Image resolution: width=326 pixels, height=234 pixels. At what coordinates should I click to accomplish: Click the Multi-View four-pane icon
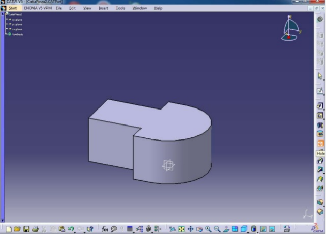coord(235,229)
